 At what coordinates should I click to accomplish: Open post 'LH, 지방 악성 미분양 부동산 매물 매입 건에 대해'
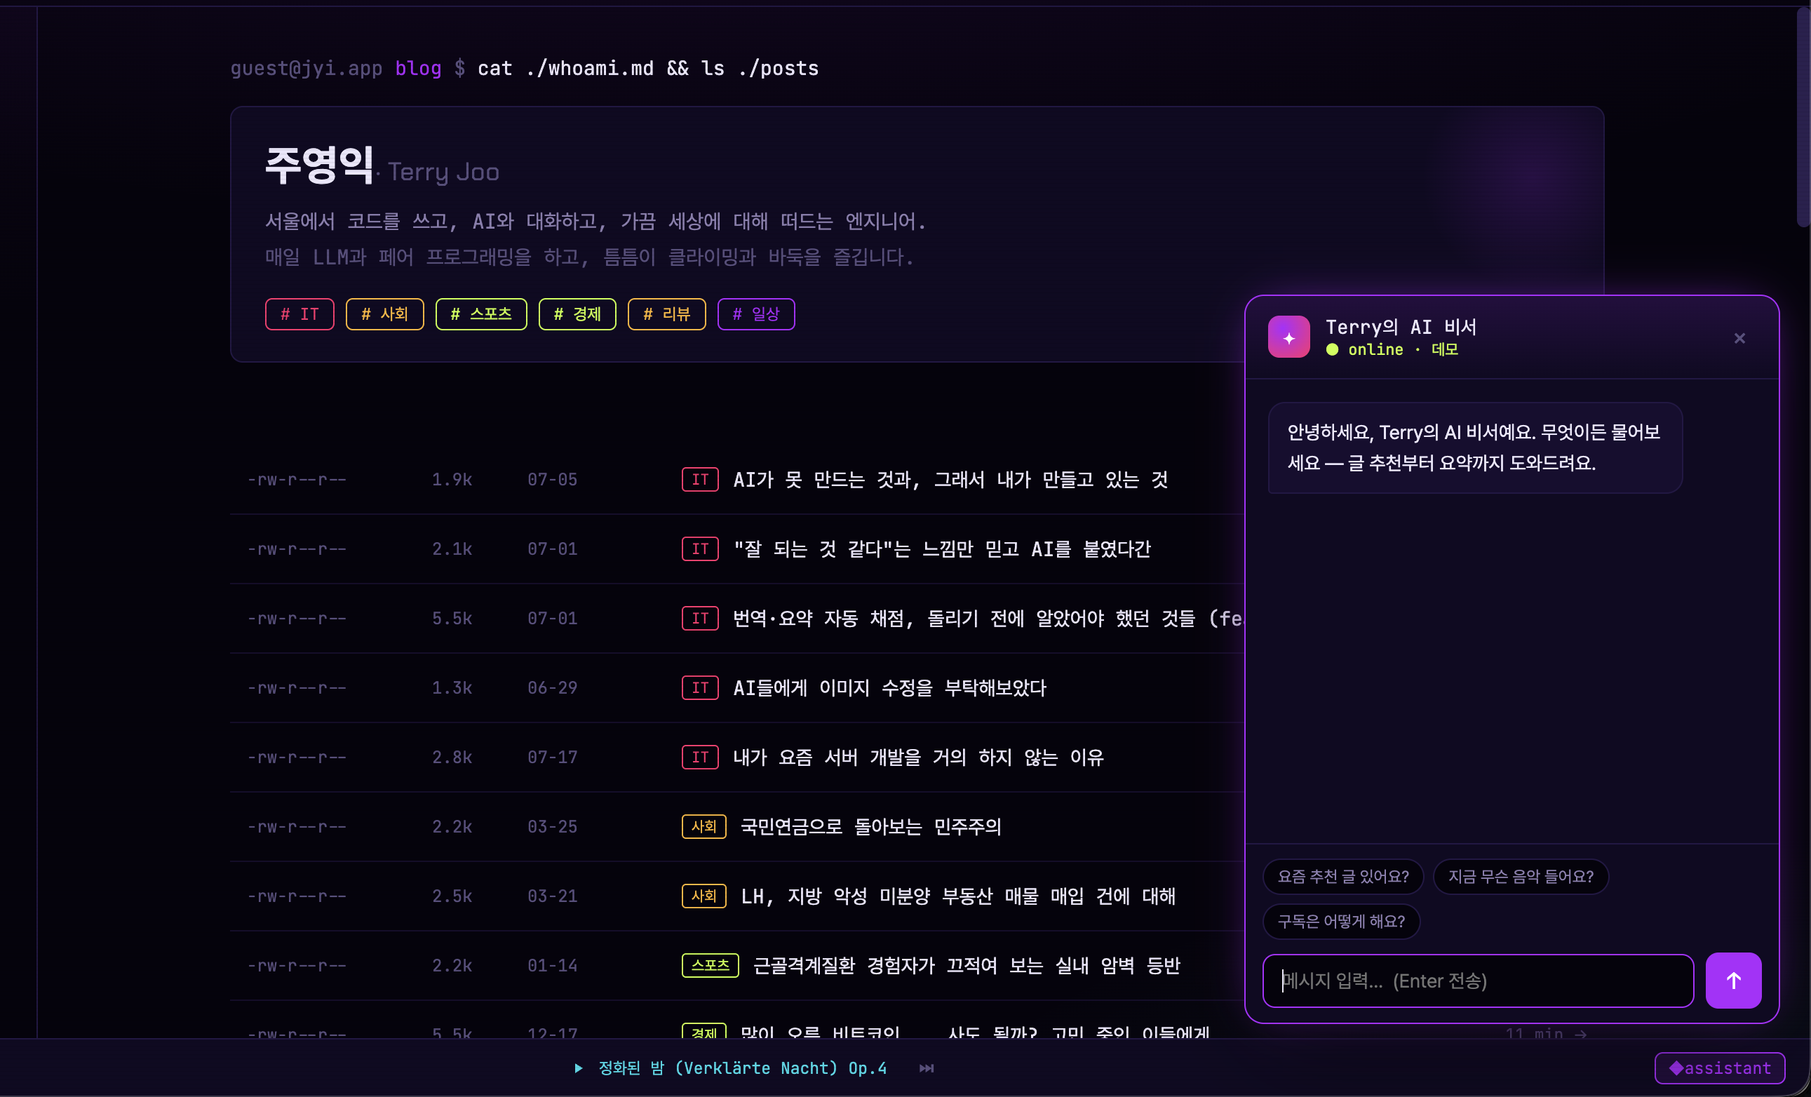(x=958, y=896)
